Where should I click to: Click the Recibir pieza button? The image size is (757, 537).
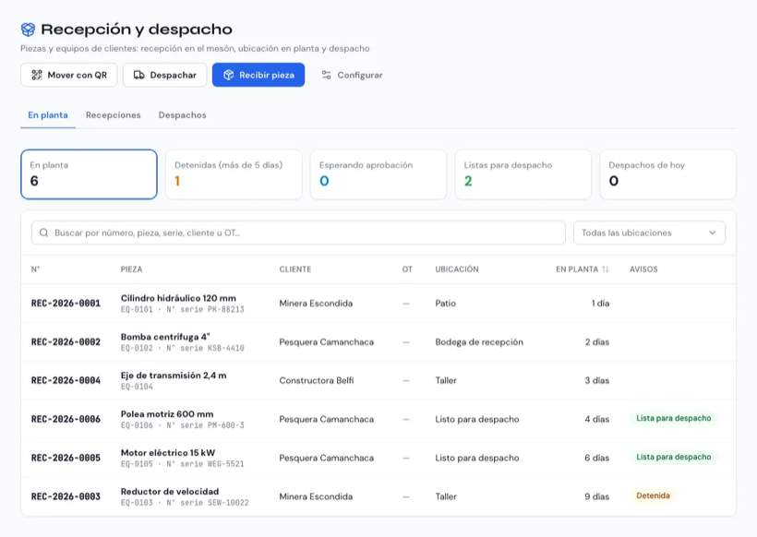click(x=258, y=75)
